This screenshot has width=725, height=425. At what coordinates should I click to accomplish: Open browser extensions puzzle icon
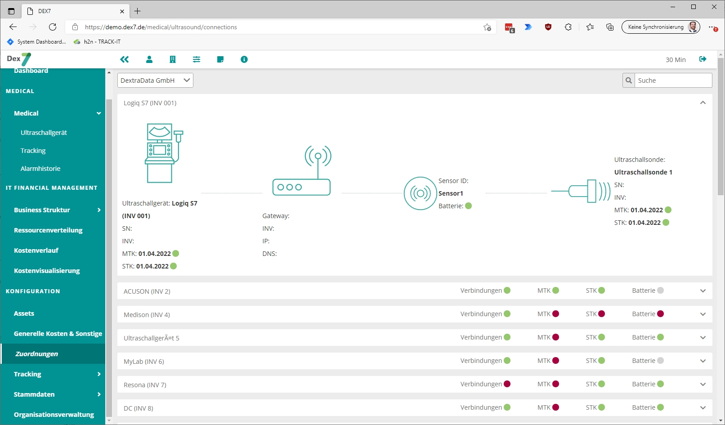568,27
